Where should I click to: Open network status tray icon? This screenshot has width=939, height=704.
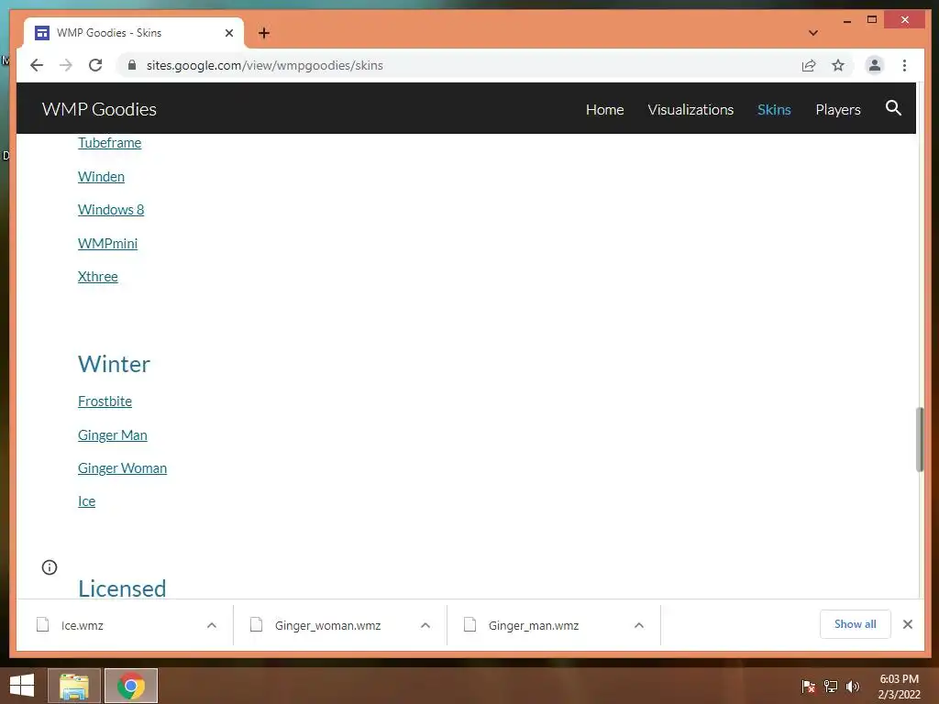831,686
